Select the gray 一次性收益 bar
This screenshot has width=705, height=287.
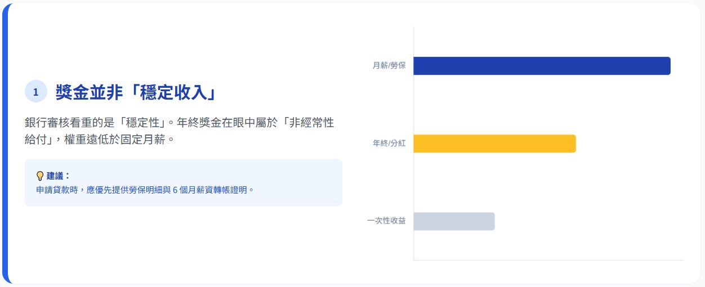click(454, 221)
